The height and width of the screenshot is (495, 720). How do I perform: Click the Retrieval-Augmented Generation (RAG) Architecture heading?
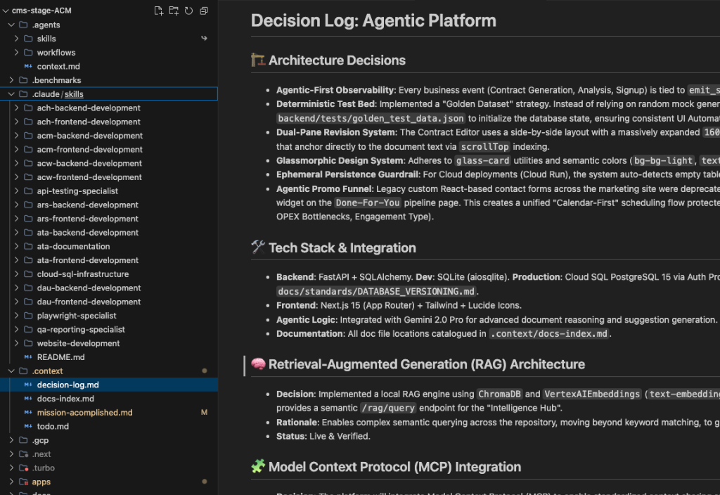[427, 364]
